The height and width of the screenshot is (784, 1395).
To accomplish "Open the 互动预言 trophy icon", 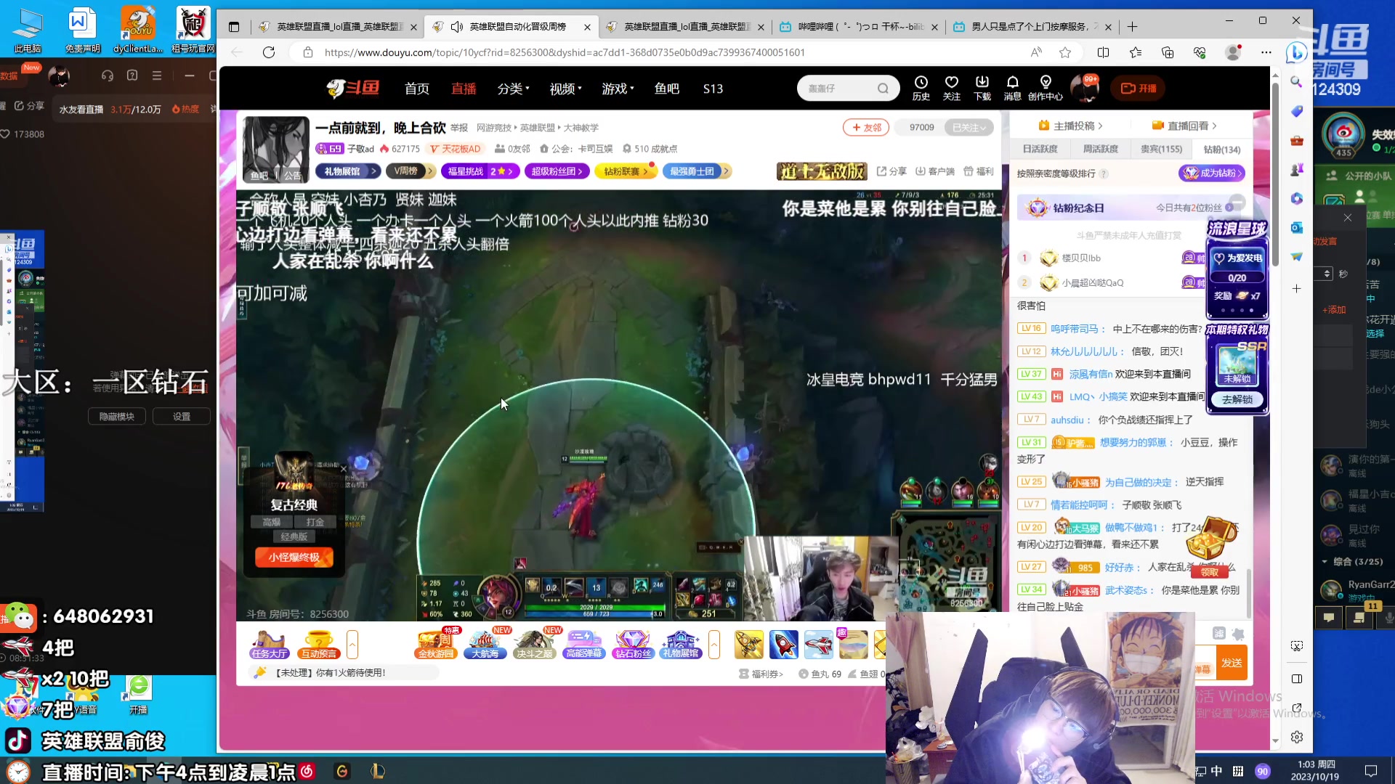I will [x=318, y=645].
